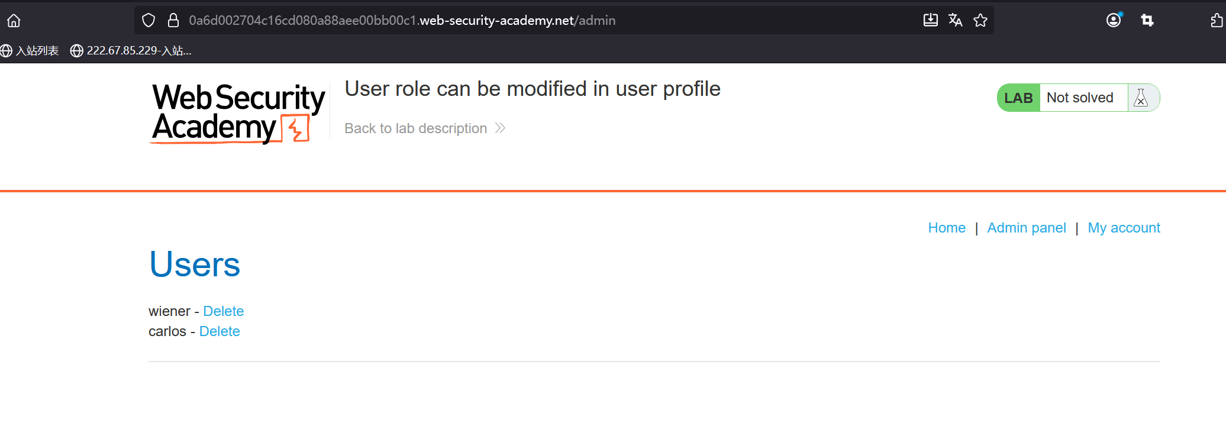Focus the URL address bar
The height and width of the screenshot is (442, 1226).
[x=533, y=21]
